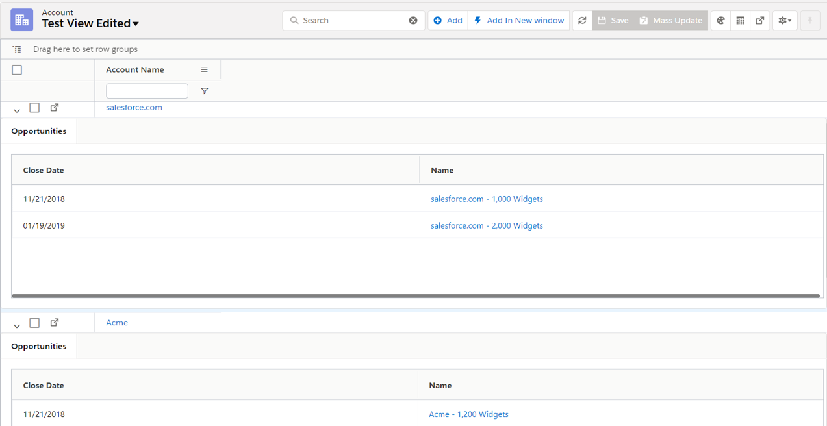Viewport: 827px width, 426px height.
Task: Click the toolbar open-in-new-window icon
Action: coord(759,21)
